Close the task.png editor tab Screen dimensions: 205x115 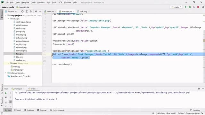pyautogui.click(x=89, y=11)
